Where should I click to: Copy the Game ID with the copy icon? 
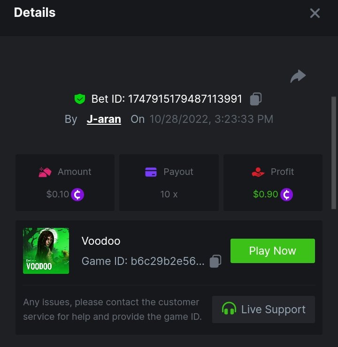[215, 261]
